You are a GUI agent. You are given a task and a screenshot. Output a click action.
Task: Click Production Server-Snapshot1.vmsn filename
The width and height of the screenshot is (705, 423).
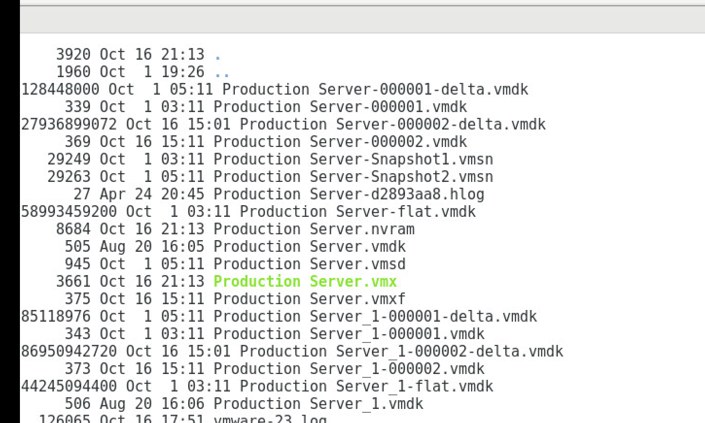[x=353, y=159]
